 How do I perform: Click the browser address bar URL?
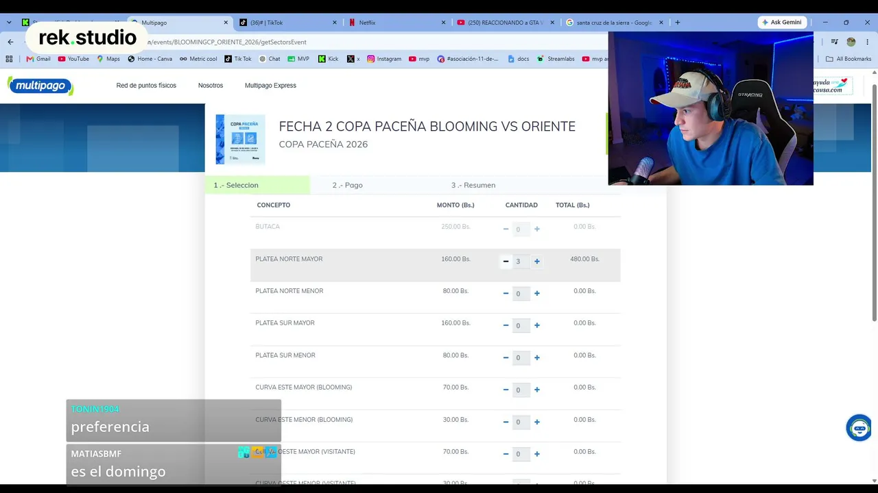pyautogui.click(x=226, y=42)
